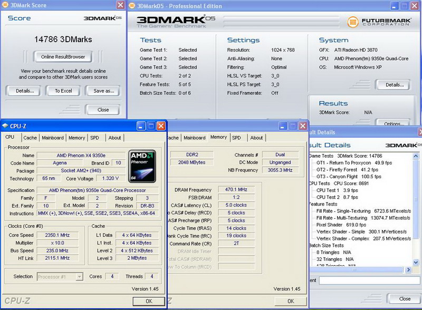Image resolution: width=422 pixels, height=310 pixels.
Task: Click Save as in Score window
Action: coord(103,91)
